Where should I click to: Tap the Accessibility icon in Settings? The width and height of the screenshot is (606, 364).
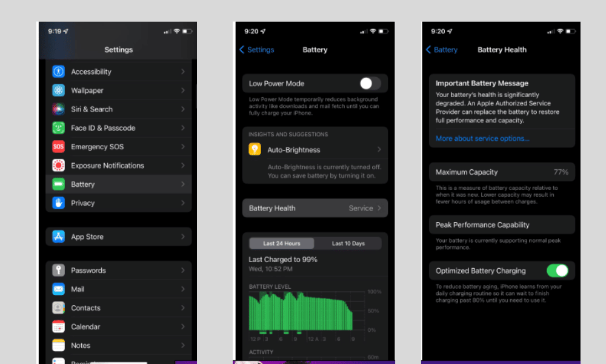[x=58, y=72]
